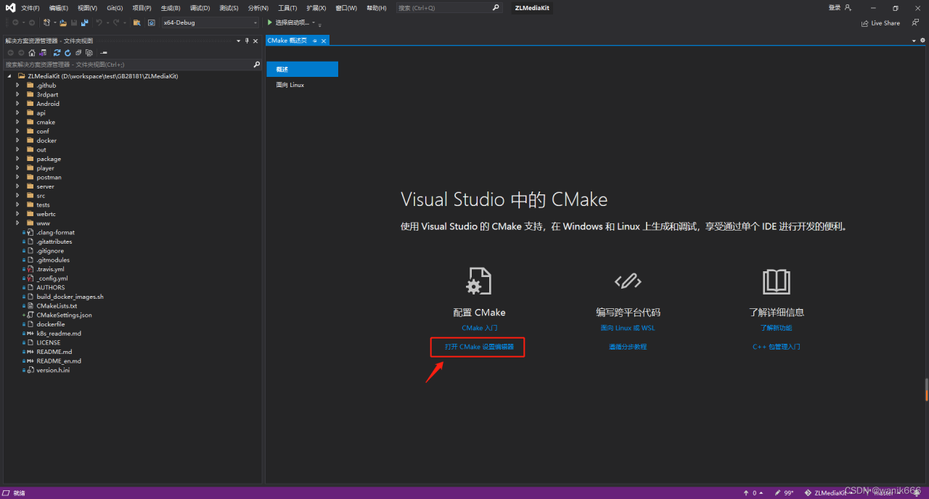The width and height of the screenshot is (929, 499).
Task: Toggle Show All Files in Solution Explorer
Action: (x=89, y=53)
